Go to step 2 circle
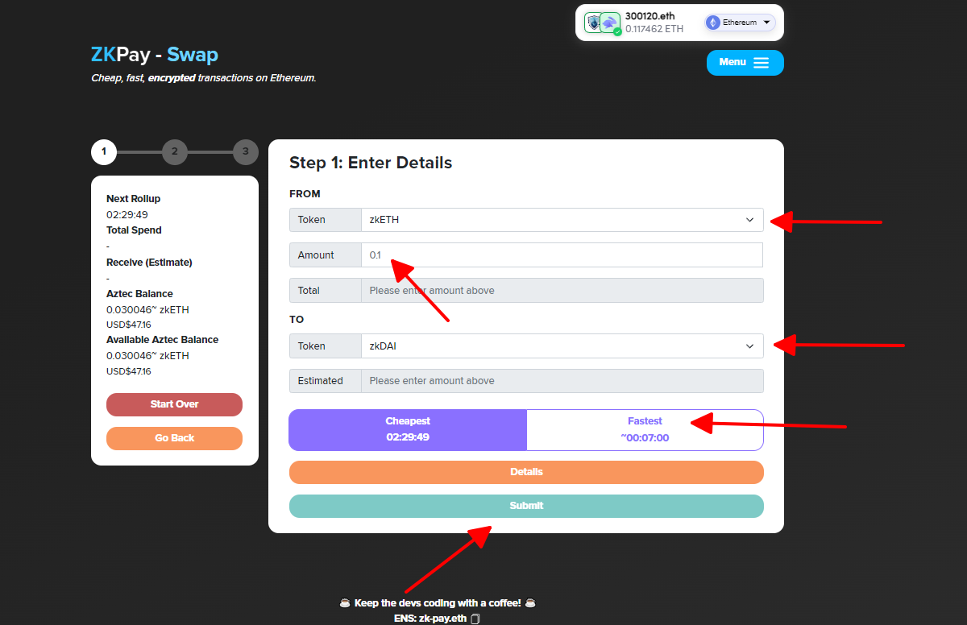967x625 pixels. click(174, 151)
